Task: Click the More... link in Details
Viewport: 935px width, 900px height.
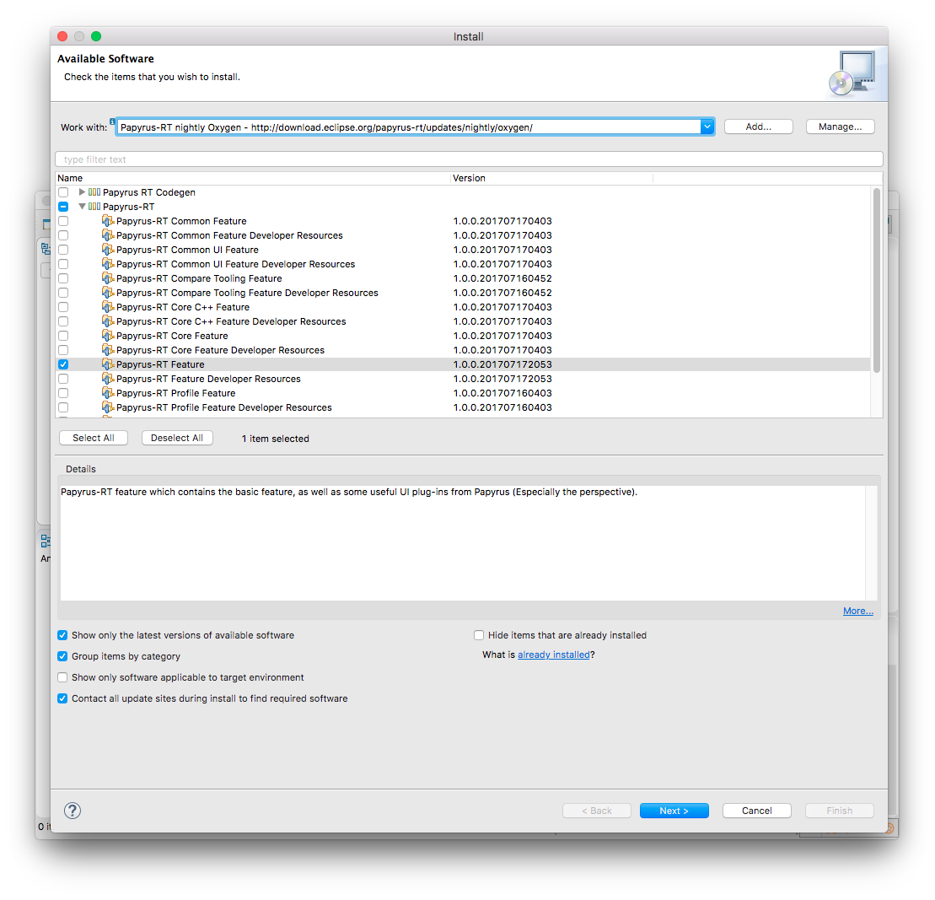Action: (x=857, y=610)
